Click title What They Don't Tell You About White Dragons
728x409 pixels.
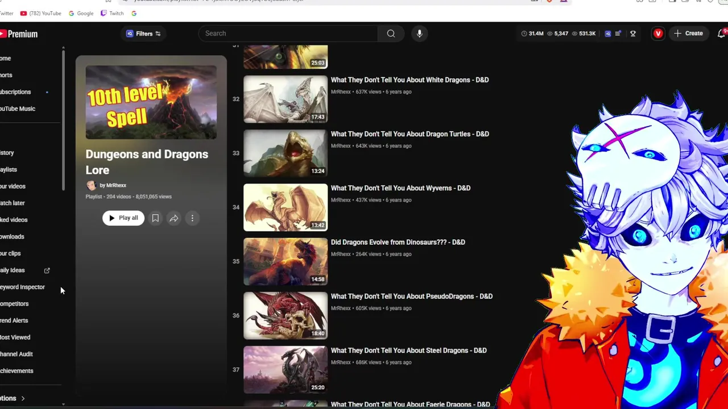pos(409,80)
